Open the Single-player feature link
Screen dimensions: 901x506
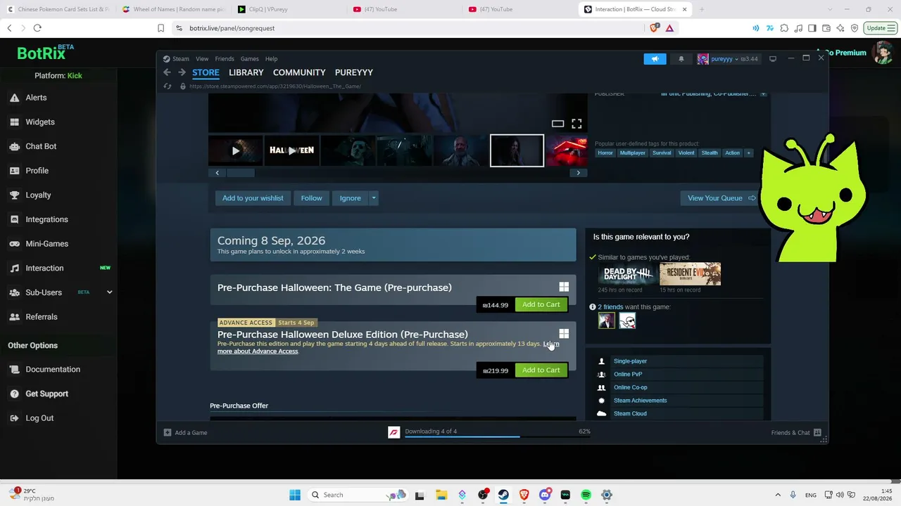(x=630, y=361)
